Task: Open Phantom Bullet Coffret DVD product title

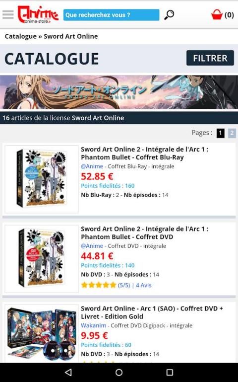Action: pyautogui.click(x=144, y=233)
